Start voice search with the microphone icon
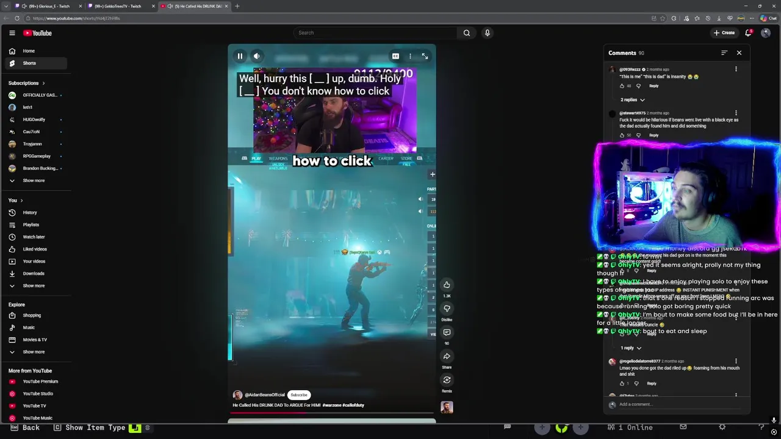 487,33
